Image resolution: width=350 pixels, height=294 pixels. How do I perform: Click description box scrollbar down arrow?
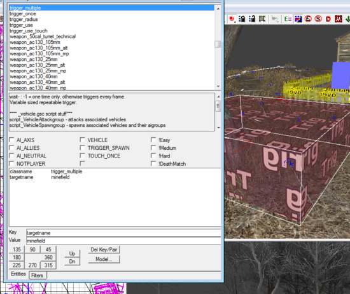pos(218,128)
